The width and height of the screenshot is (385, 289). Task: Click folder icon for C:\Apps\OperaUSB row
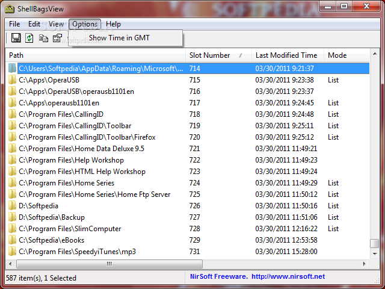point(12,80)
